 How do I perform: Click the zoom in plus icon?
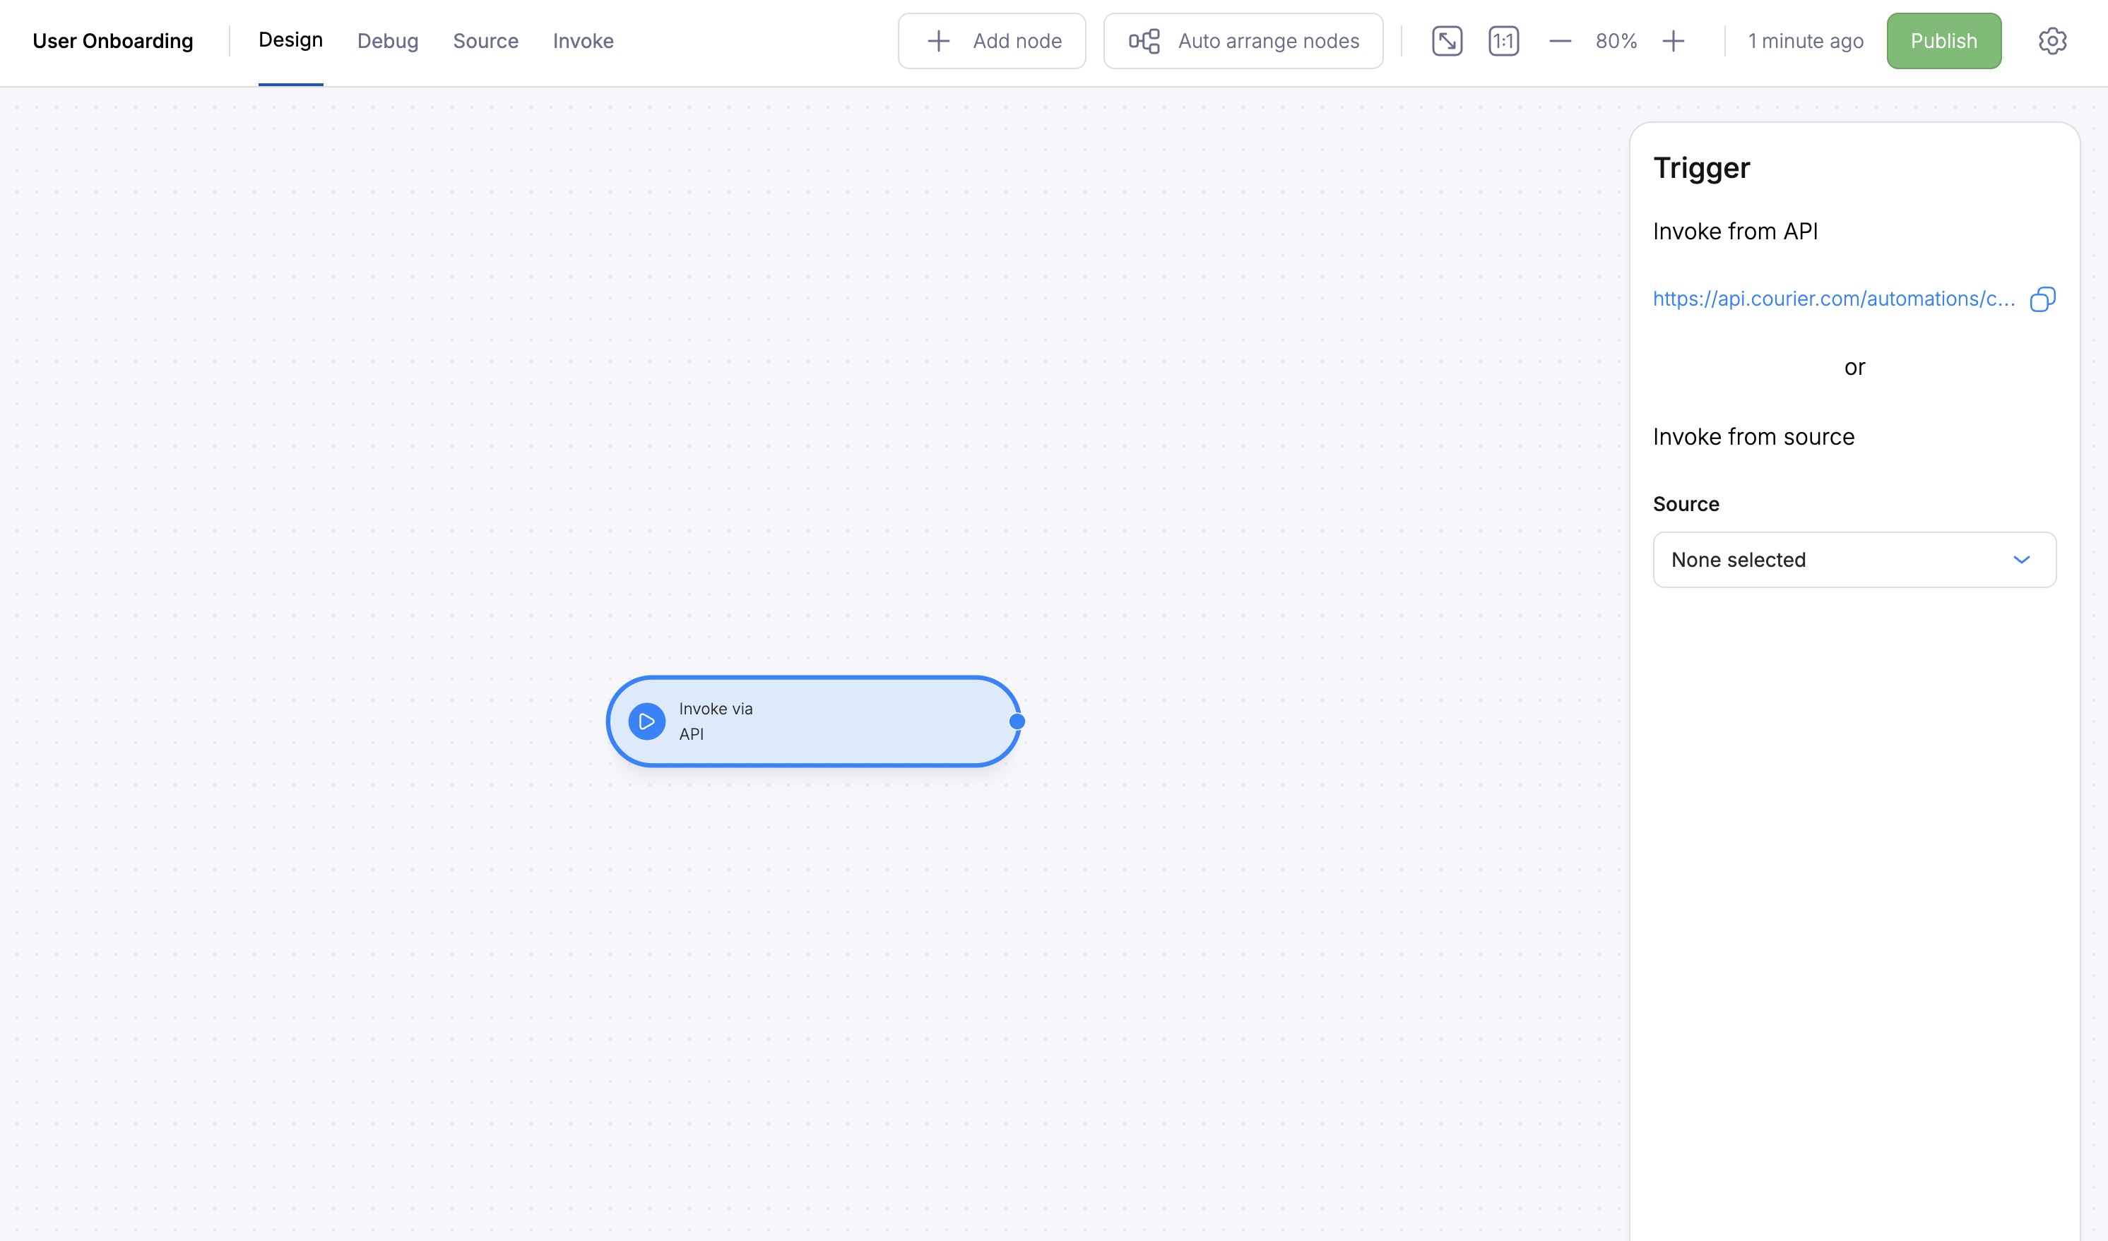pyautogui.click(x=1673, y=40)
